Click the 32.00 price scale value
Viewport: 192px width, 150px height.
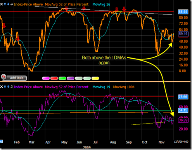(x=183, y=53)
